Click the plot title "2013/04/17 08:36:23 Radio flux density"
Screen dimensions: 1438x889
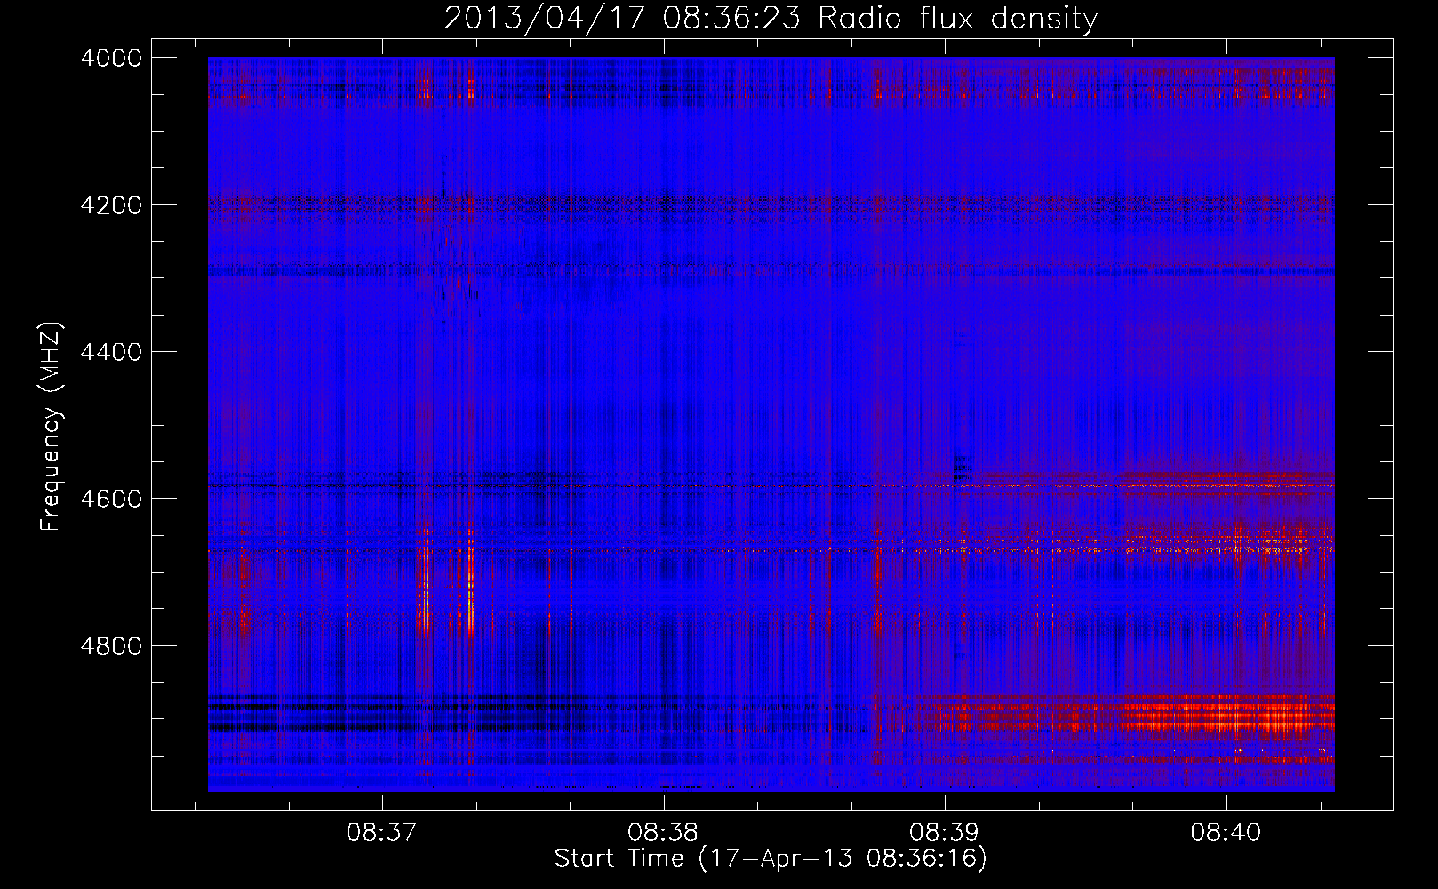coord(771,18)
